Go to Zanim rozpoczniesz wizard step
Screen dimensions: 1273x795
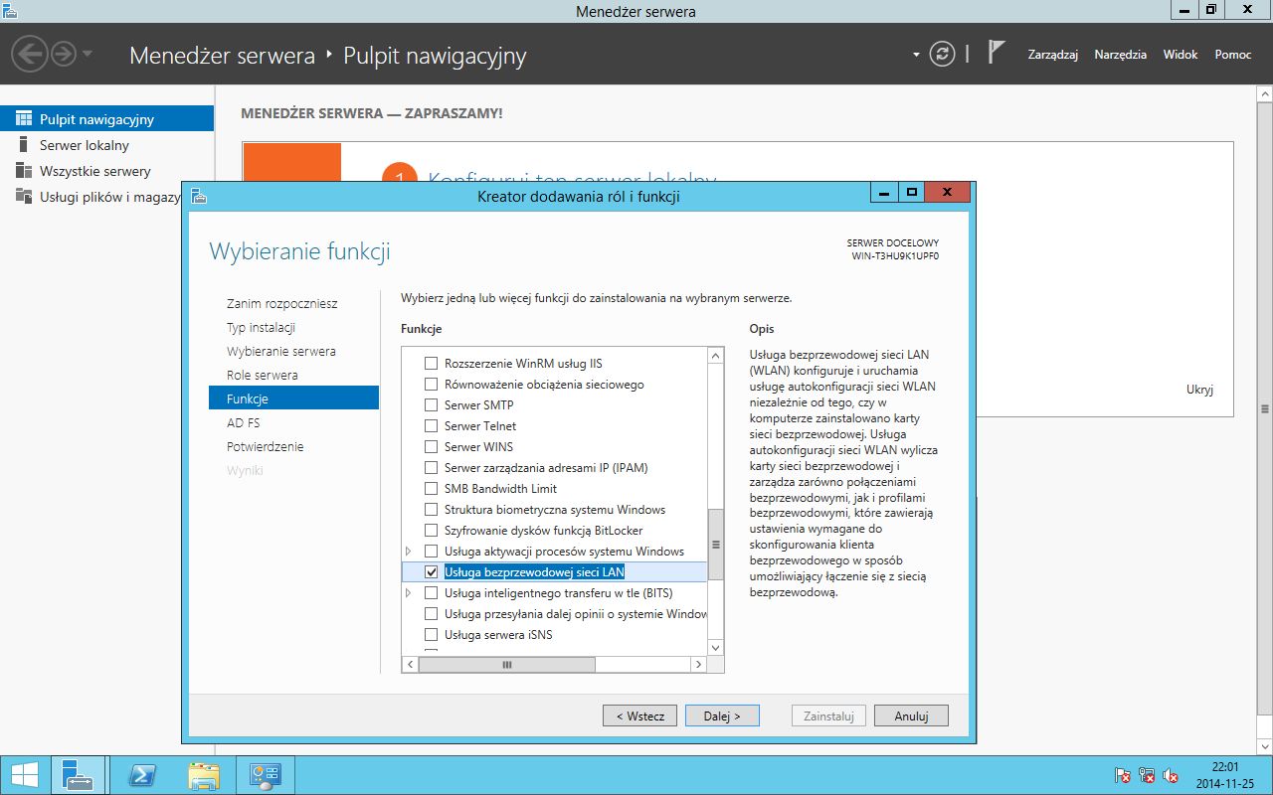click(x=282, y=303)
